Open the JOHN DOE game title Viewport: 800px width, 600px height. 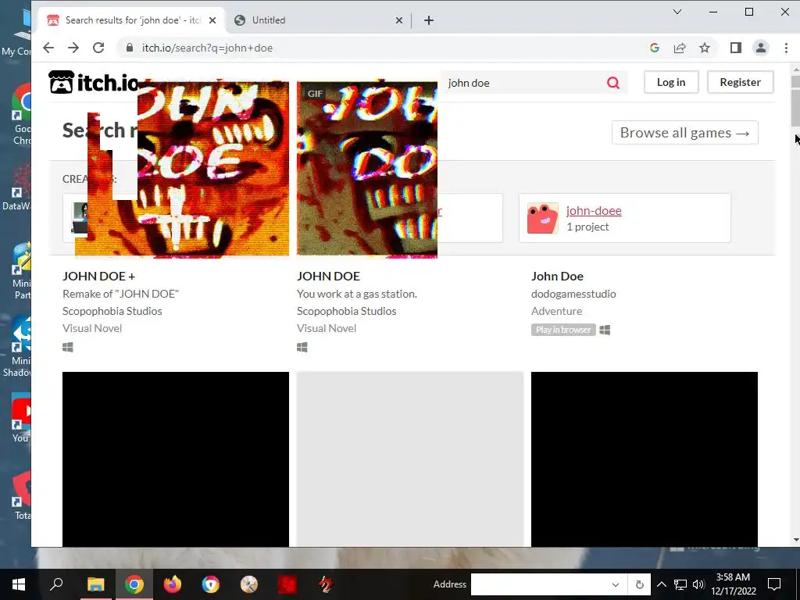[329, 276]
